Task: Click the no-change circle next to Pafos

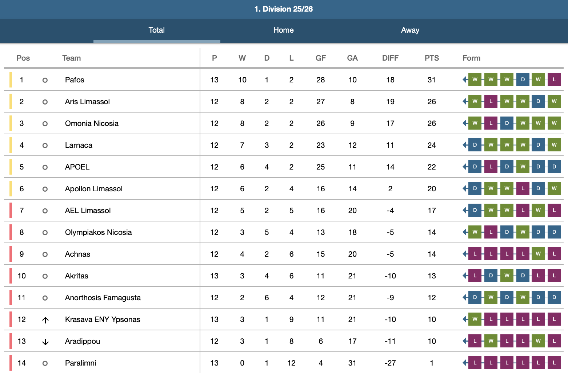Action: pyautogui.click(x=45, y=80)
